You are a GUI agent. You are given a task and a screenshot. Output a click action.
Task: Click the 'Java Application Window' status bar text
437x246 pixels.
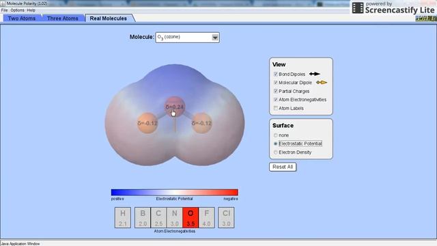(x=20, y=244)
